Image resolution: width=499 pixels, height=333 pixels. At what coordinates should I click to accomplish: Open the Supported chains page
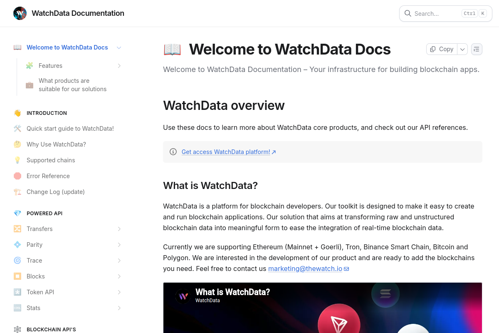(x=51, y=160)
